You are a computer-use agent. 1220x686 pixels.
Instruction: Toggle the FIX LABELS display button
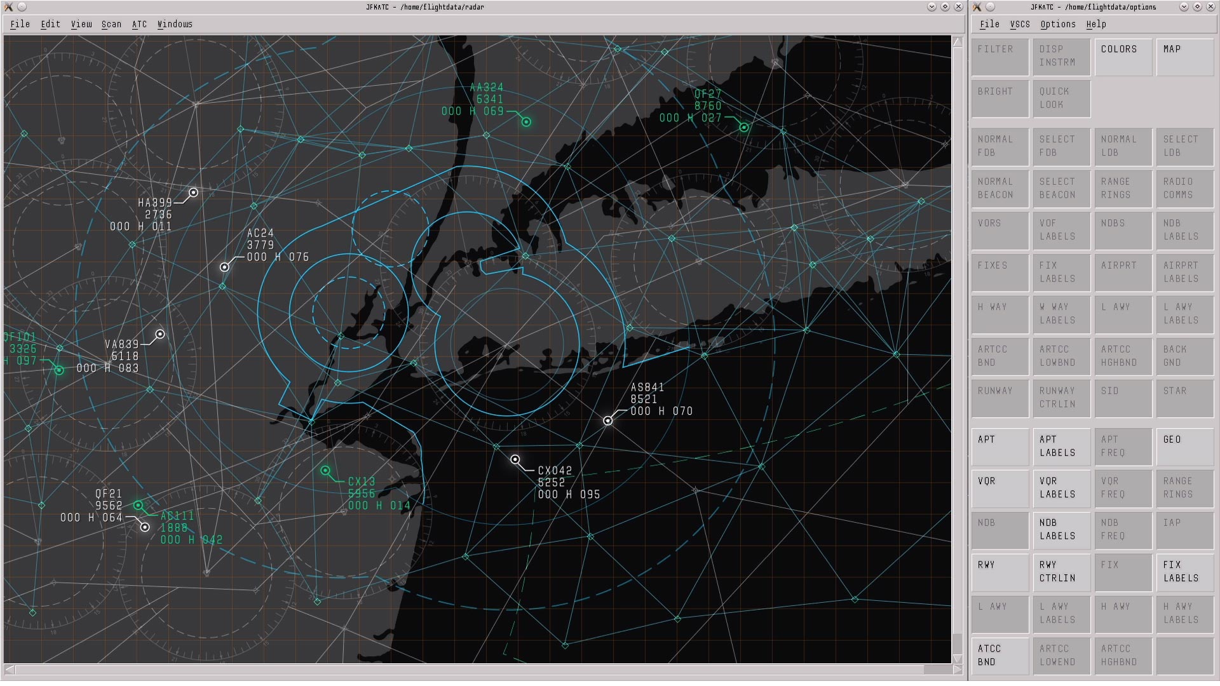1184,571
